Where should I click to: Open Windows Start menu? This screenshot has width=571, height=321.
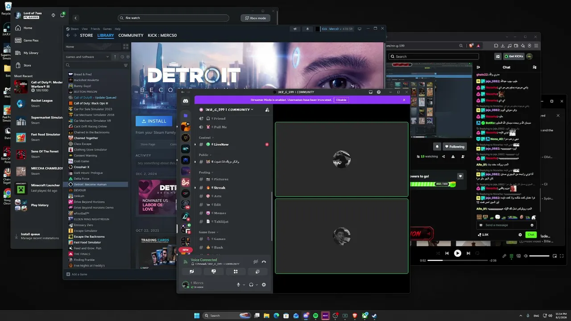pos(197,316)
